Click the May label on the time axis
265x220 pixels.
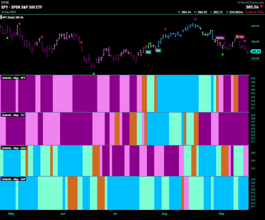click(x=11, y=214)
